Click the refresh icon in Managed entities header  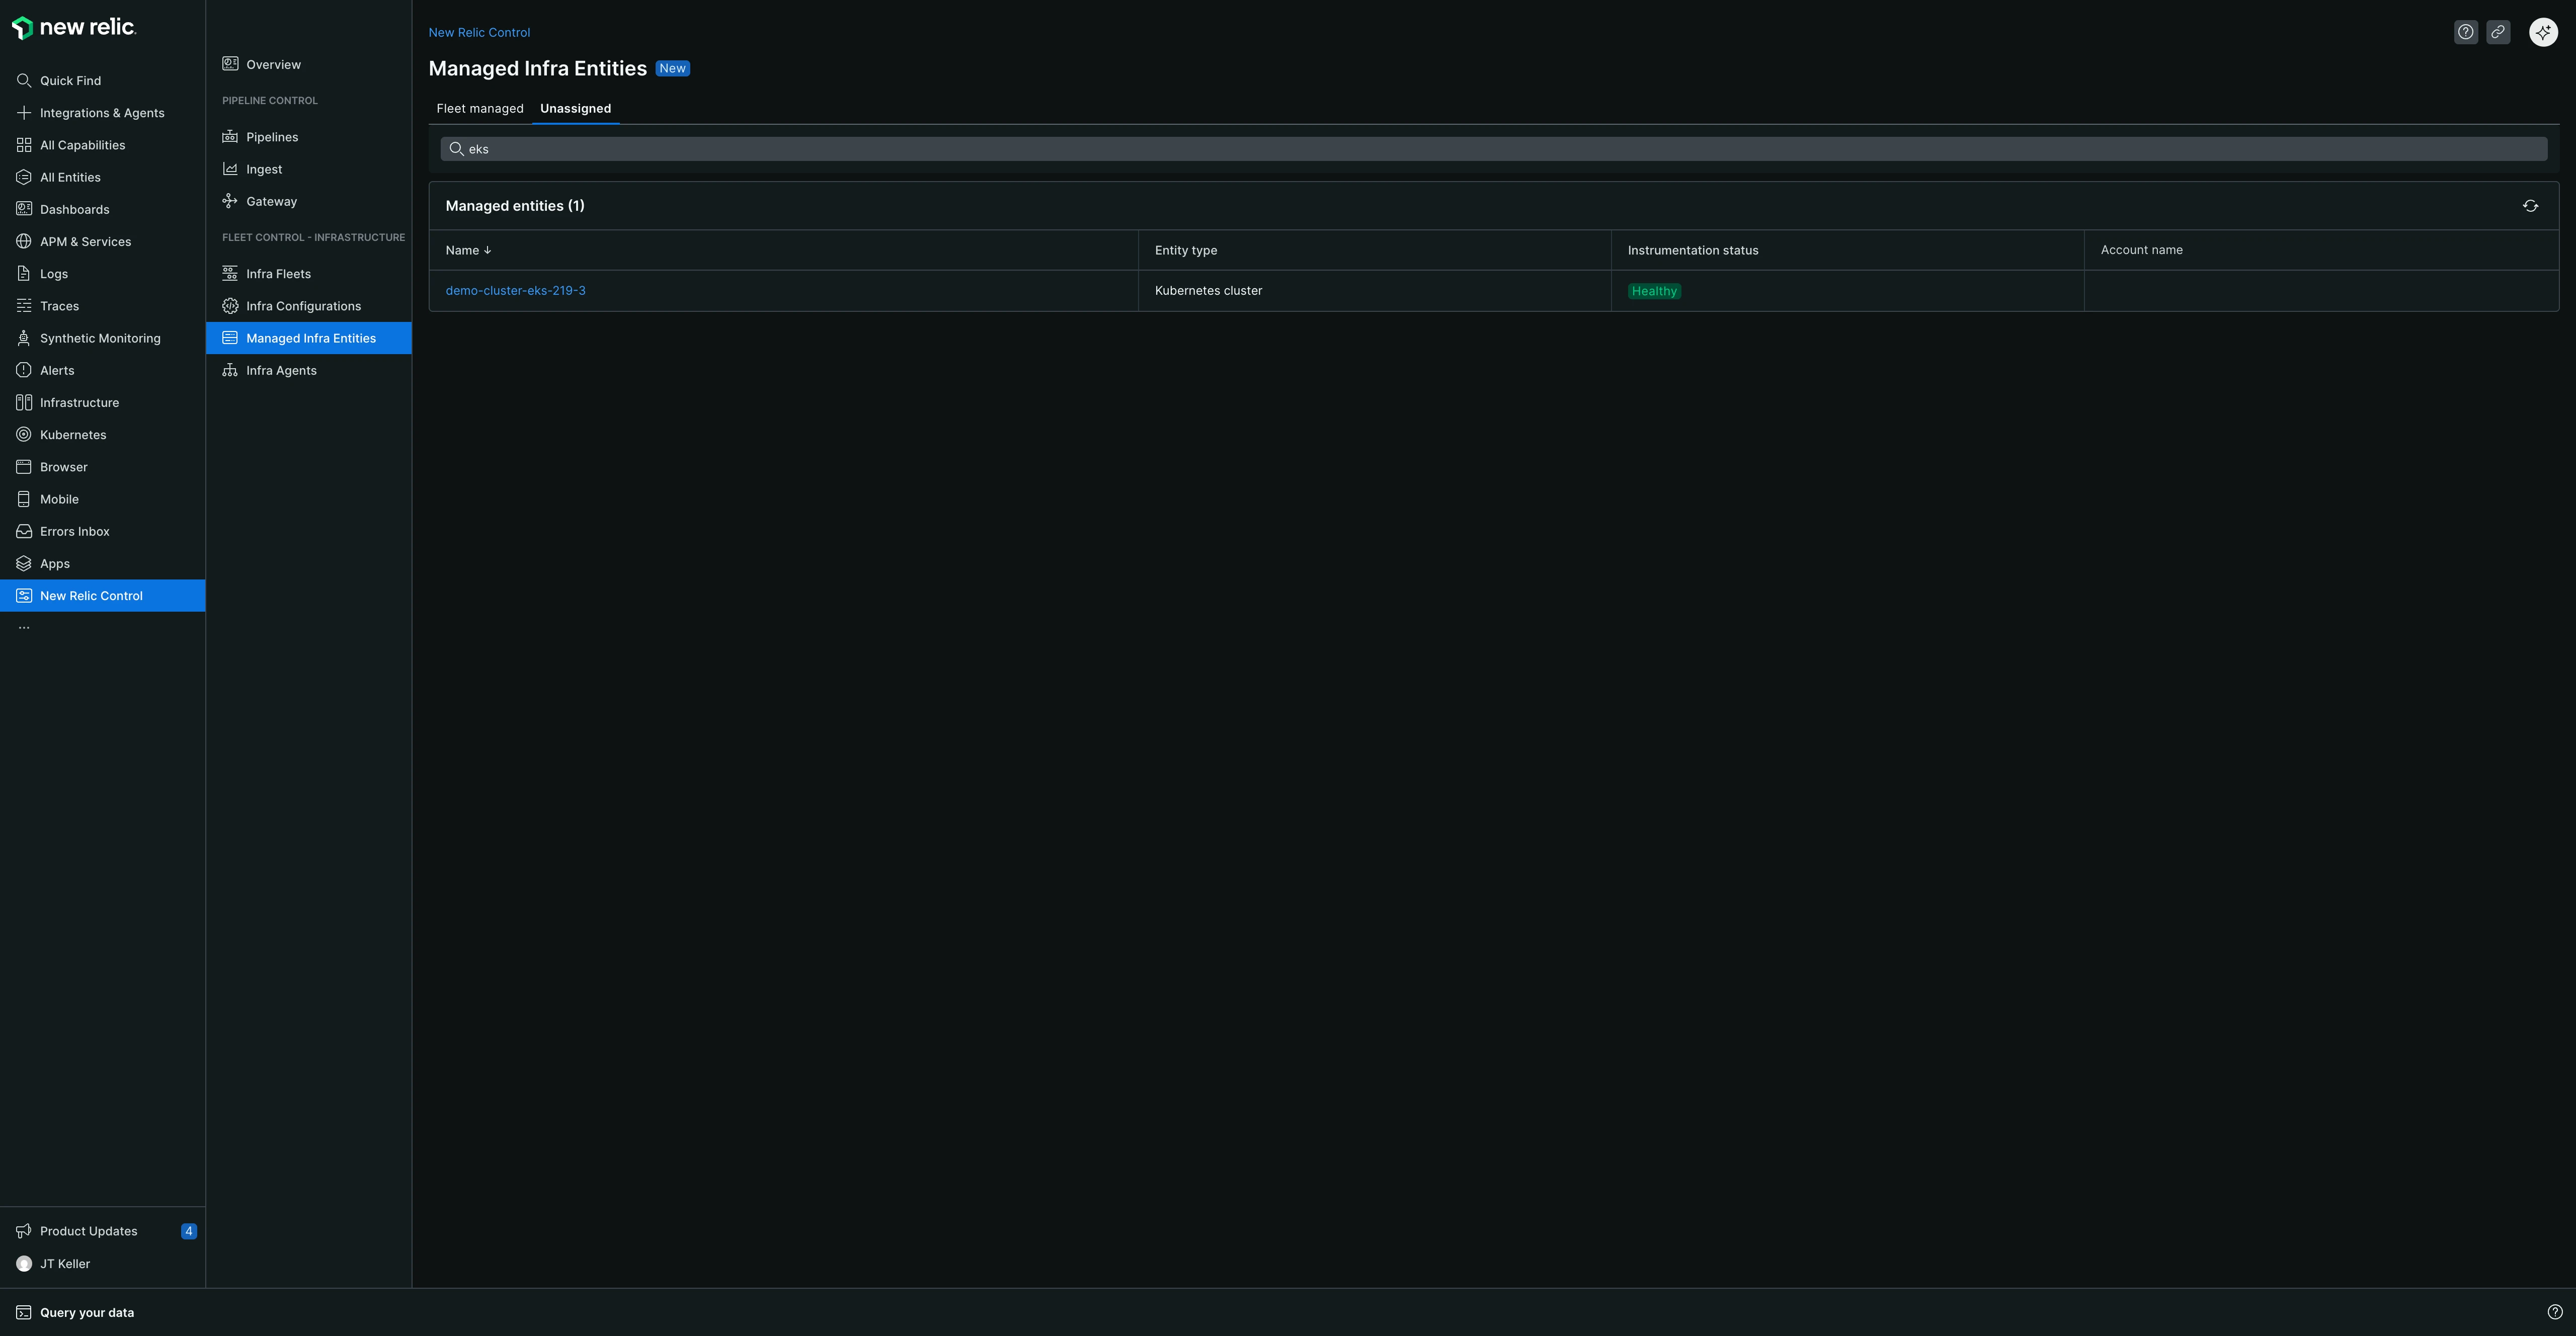(x=2530, y=206)
